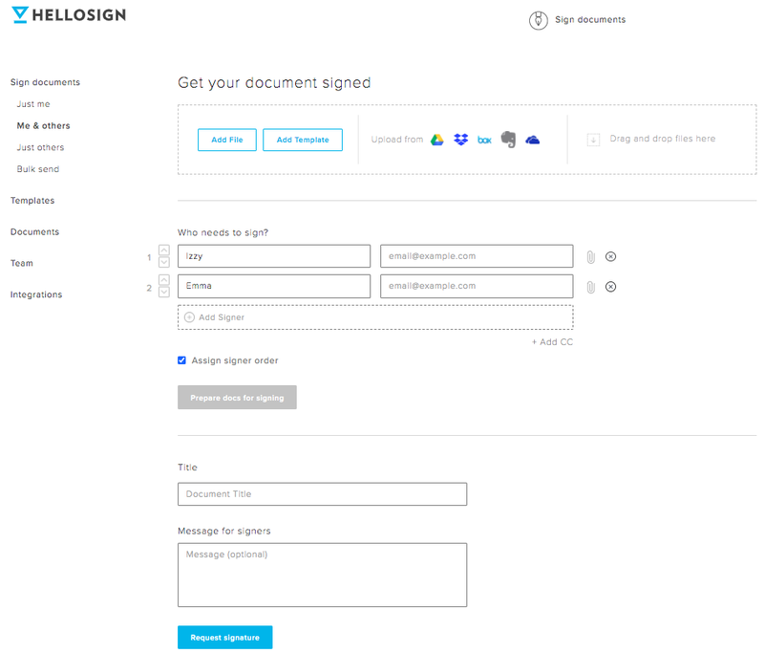
Task: Remove signer Izzy with the X icon
Action: 610,256
